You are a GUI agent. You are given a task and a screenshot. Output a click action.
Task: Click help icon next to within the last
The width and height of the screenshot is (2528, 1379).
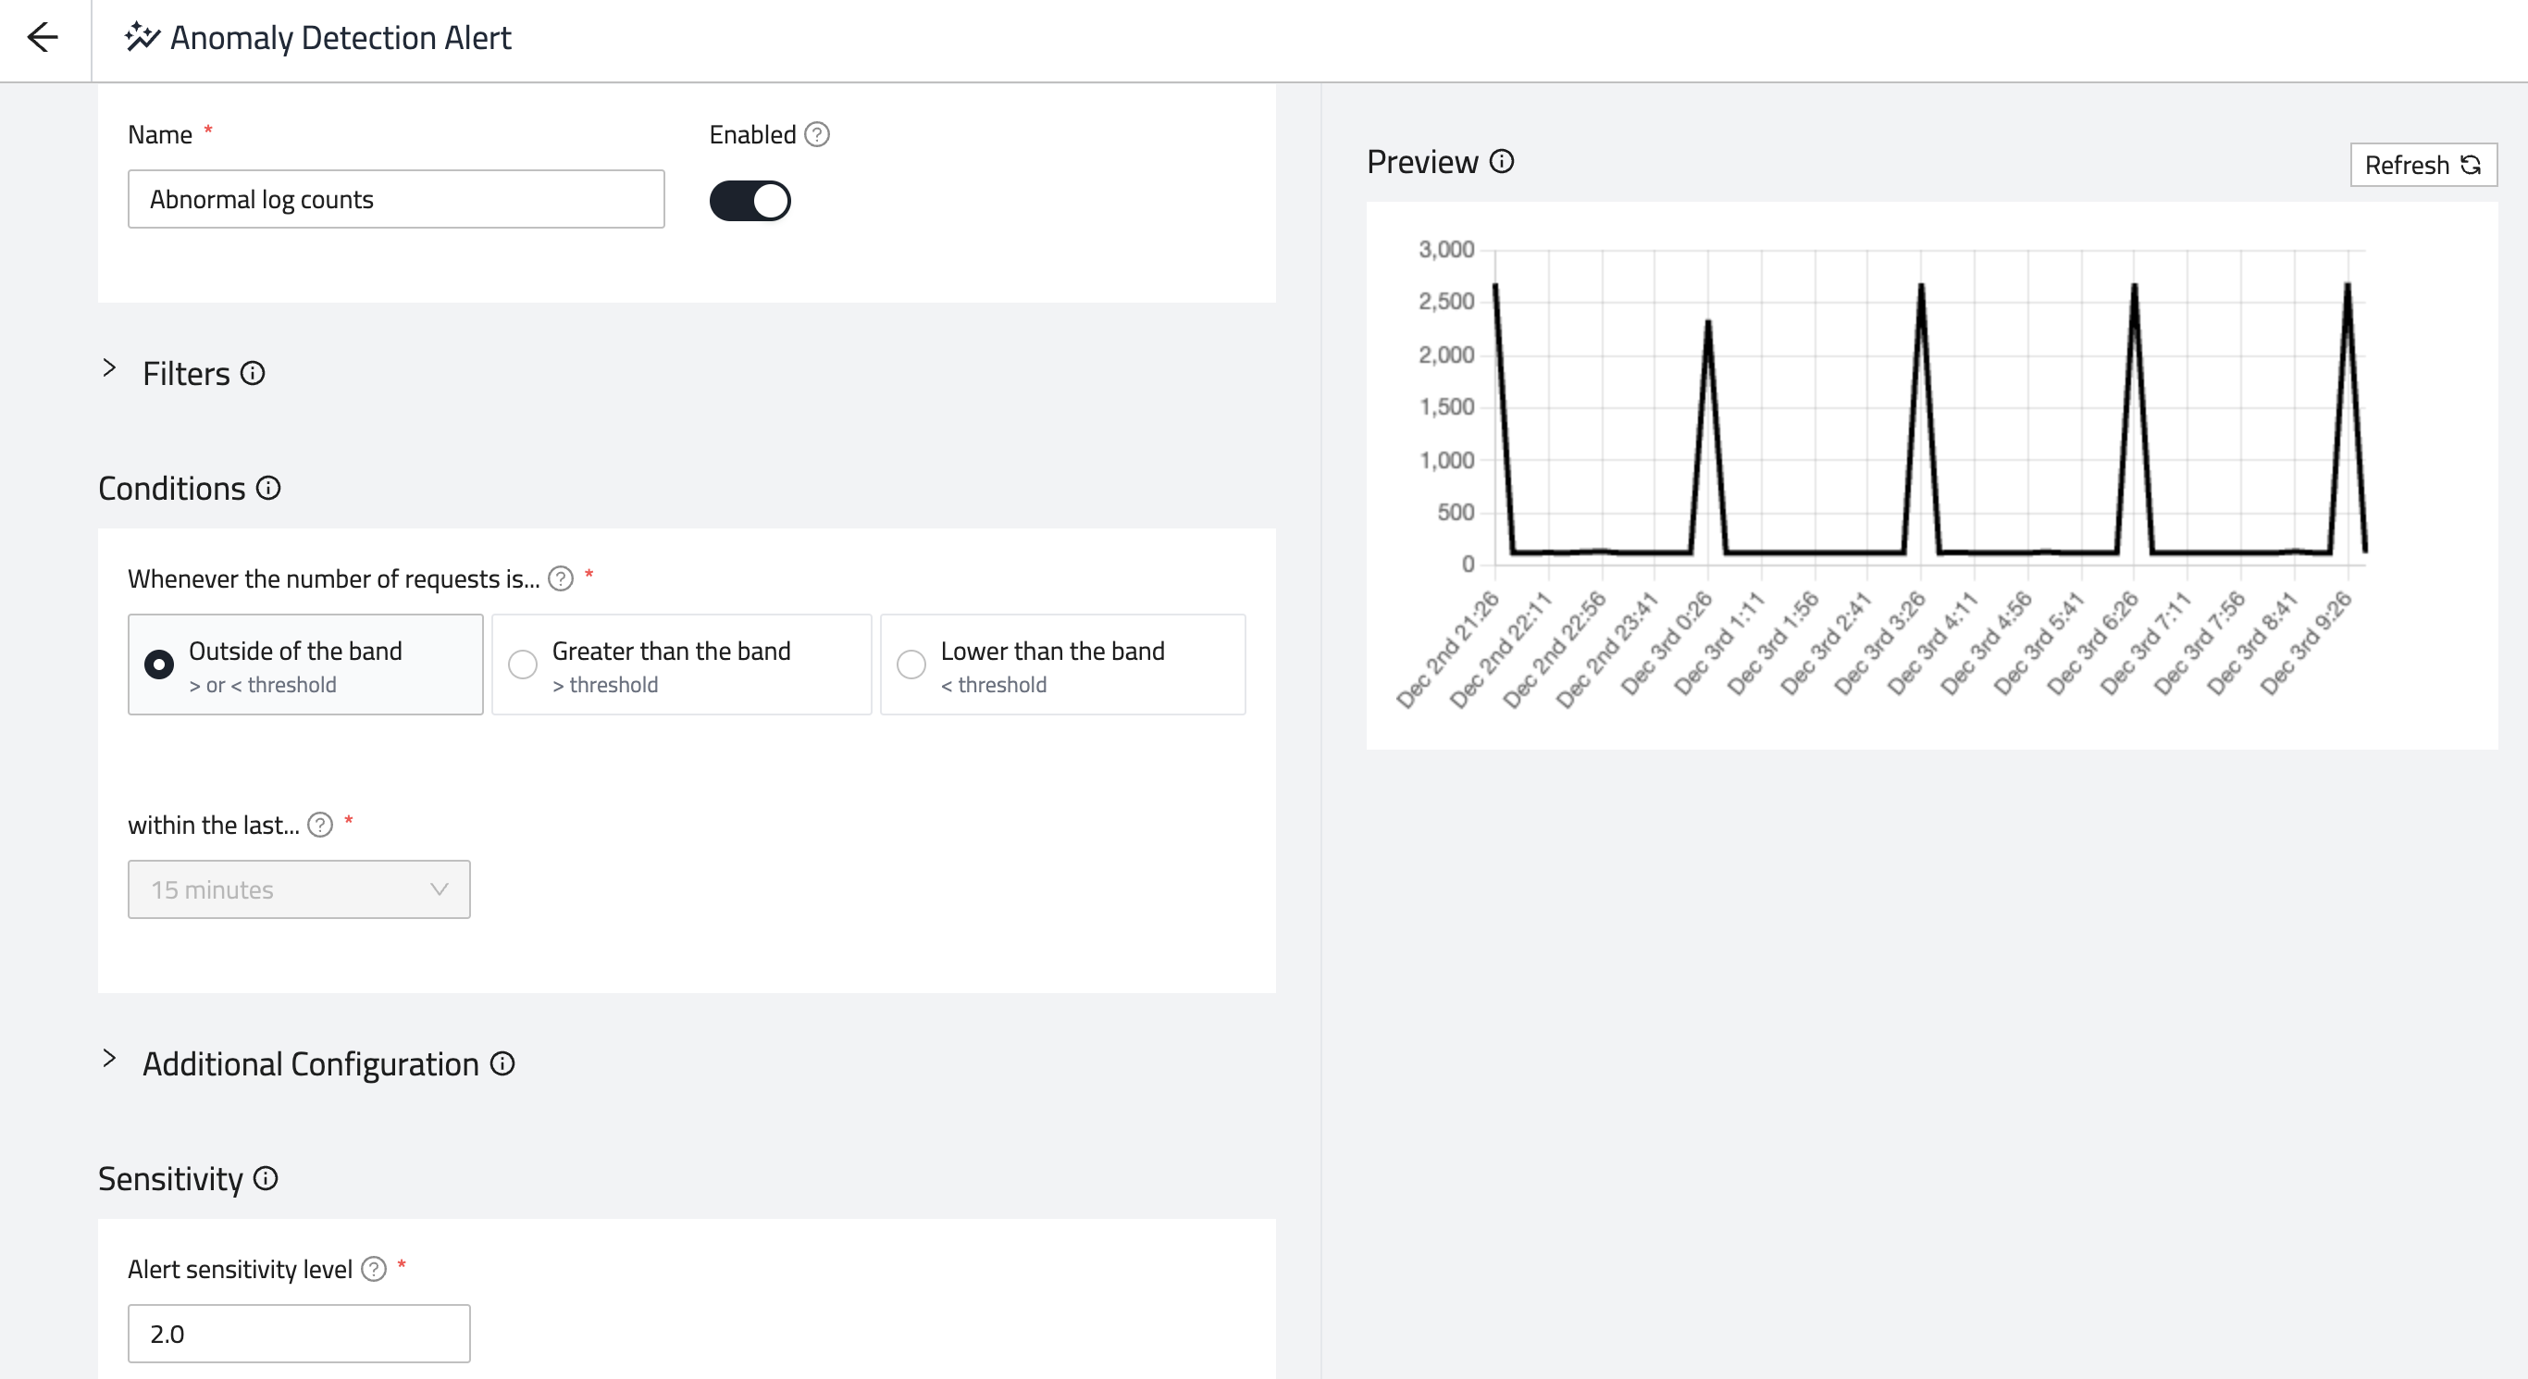pos(320,826)
